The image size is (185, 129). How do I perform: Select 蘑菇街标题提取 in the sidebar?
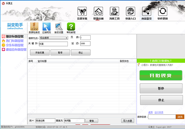pos(14,49)
